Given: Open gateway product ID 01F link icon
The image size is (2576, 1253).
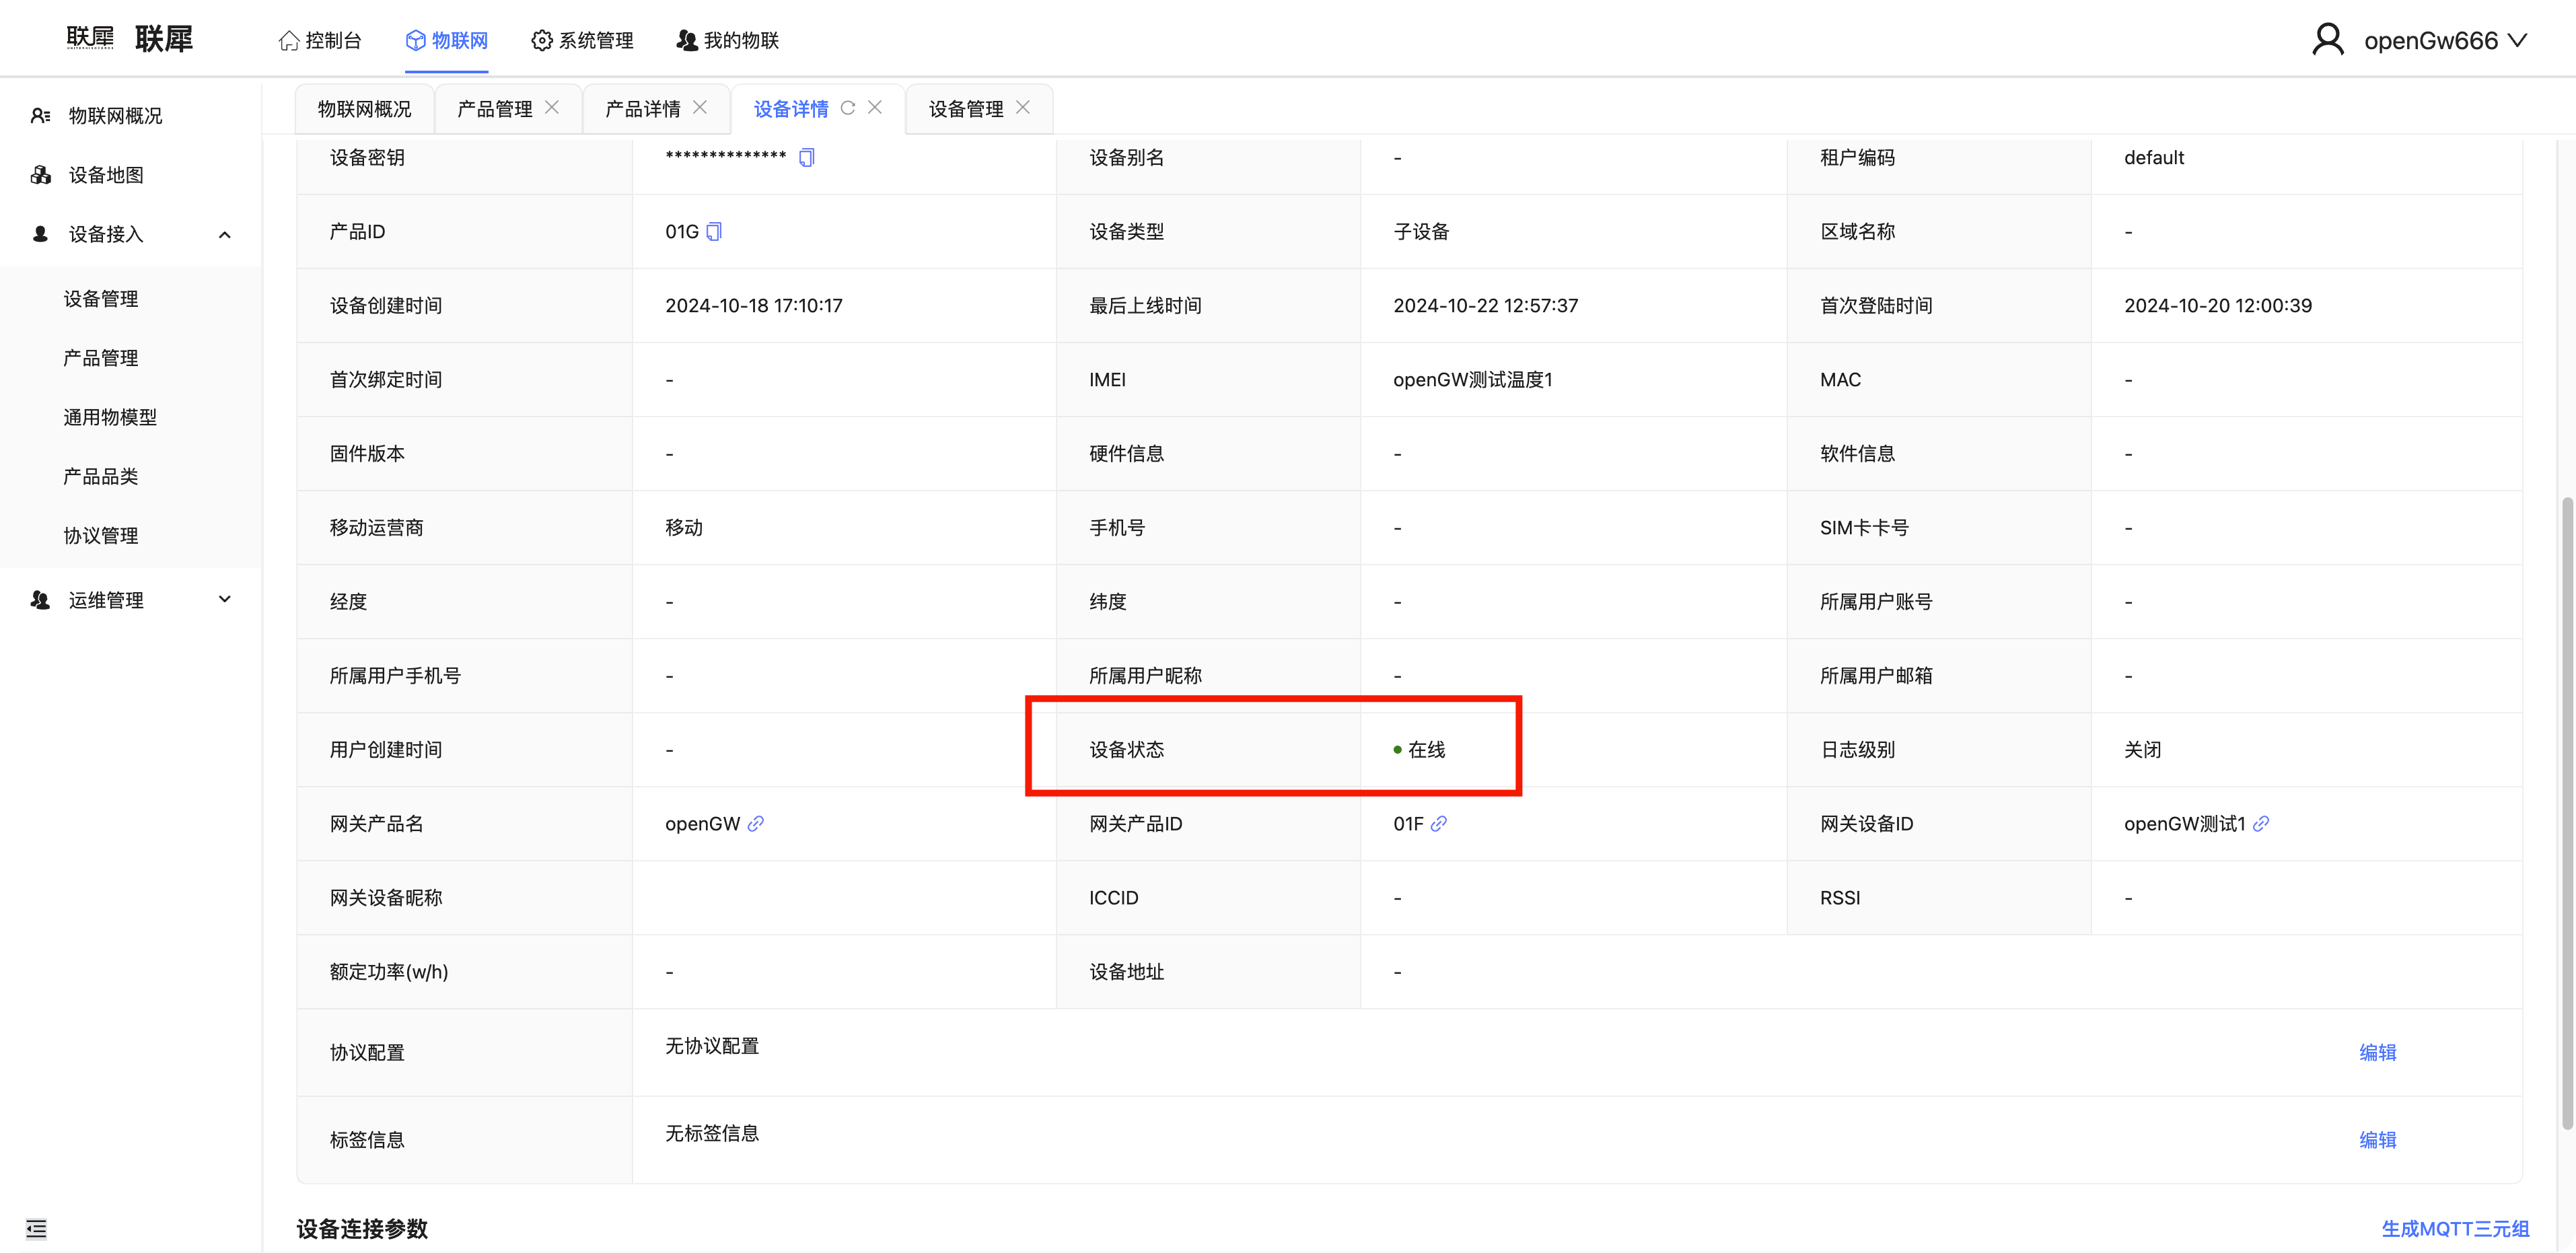Looking at the screenshot, I should point(1438,824).
